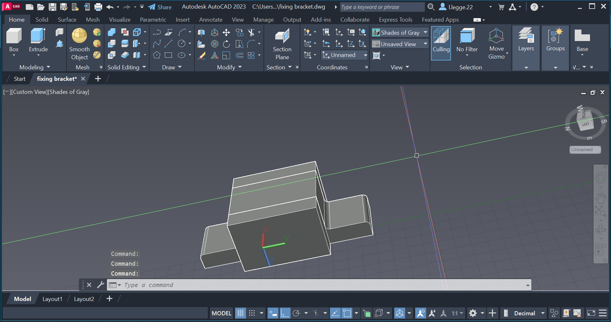Switch to the Mesh ribbon tab
Screen dimensions: 611x322
pyautogui.click(x=93, y=19)
